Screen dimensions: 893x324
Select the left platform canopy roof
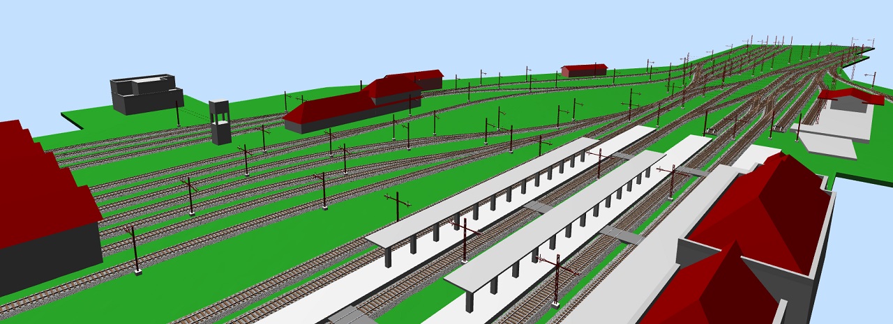click(481, 188)
